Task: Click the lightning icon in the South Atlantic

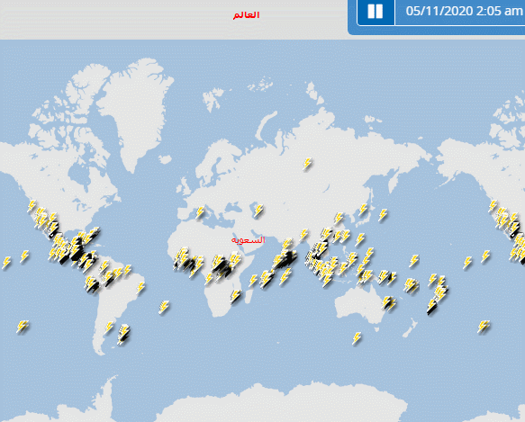Action: (164, 307)
